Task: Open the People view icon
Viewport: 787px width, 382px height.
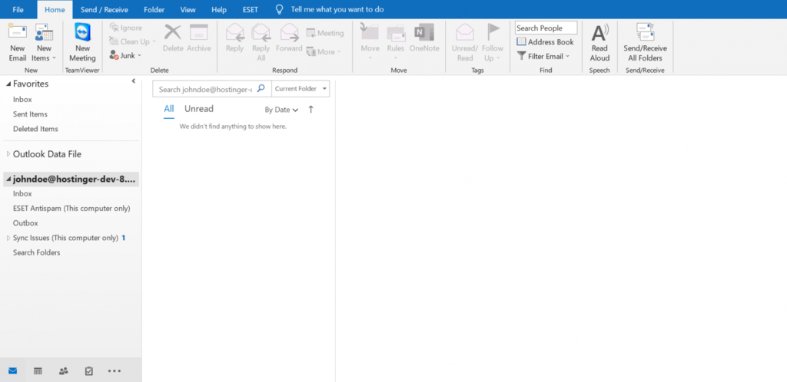Action: tap(63, 371)
